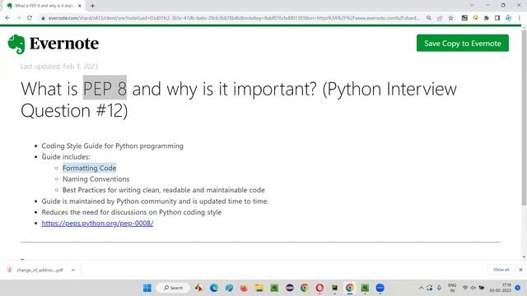Click the taskbar Search box
Image resolution: width=527 pixels, height=296 pixels.
pos(174,288)
